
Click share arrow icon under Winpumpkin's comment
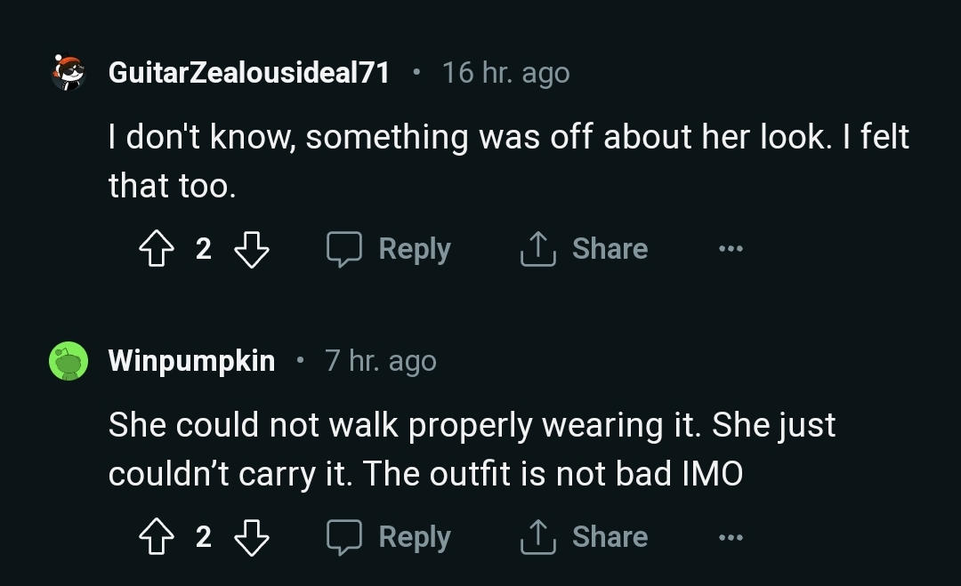537,537
